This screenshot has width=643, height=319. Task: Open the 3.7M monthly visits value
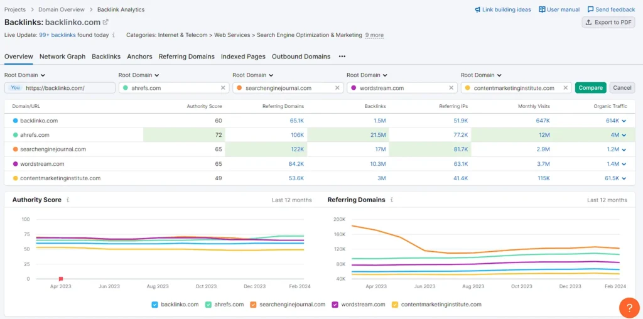(x=543, y=164)
